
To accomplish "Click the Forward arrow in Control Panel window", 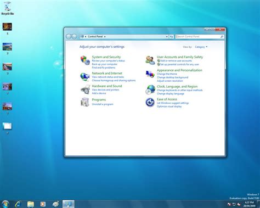I will [74, 37].
